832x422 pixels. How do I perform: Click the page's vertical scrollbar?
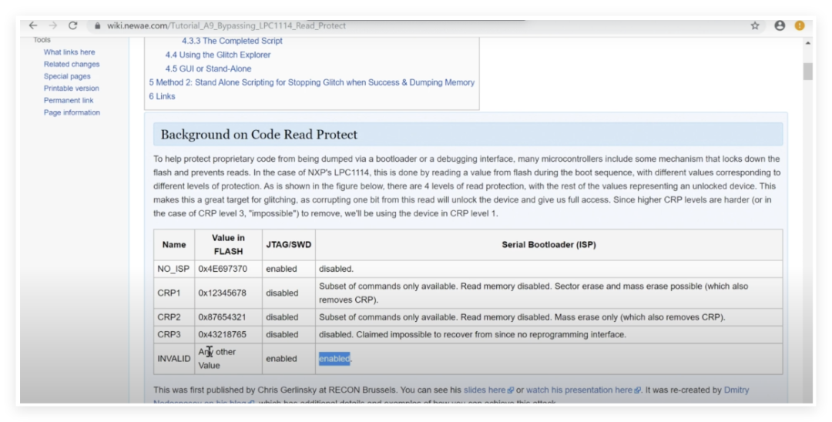point(807,71)
